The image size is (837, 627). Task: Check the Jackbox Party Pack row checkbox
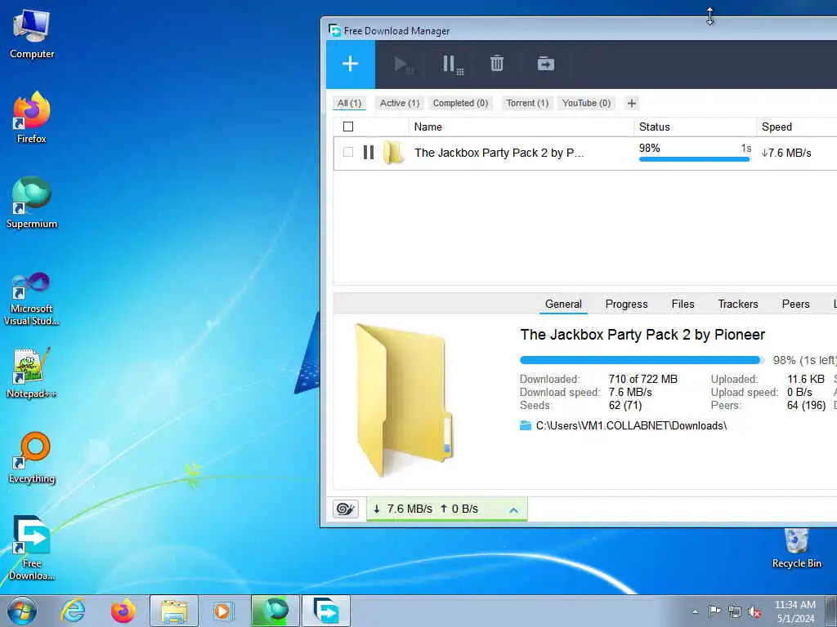348,153
